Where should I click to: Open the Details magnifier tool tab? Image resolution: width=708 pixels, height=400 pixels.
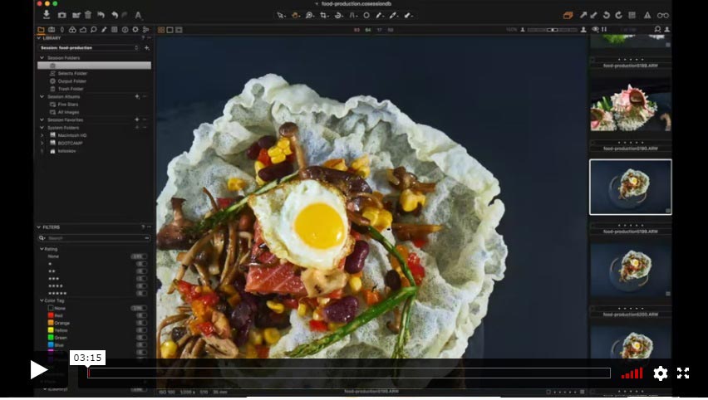pyautogui.click(x=93, y=30)
